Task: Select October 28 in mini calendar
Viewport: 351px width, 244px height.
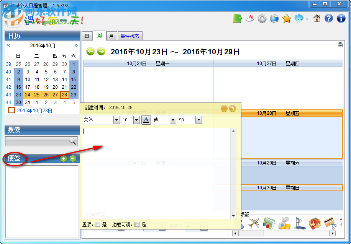Action: (x=64, y=95)
